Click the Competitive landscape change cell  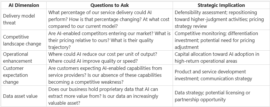click(x=24, y=40)
